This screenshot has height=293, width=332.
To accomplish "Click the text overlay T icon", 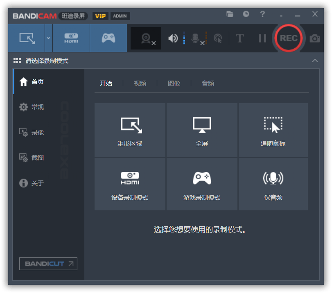I will (239, 38).
